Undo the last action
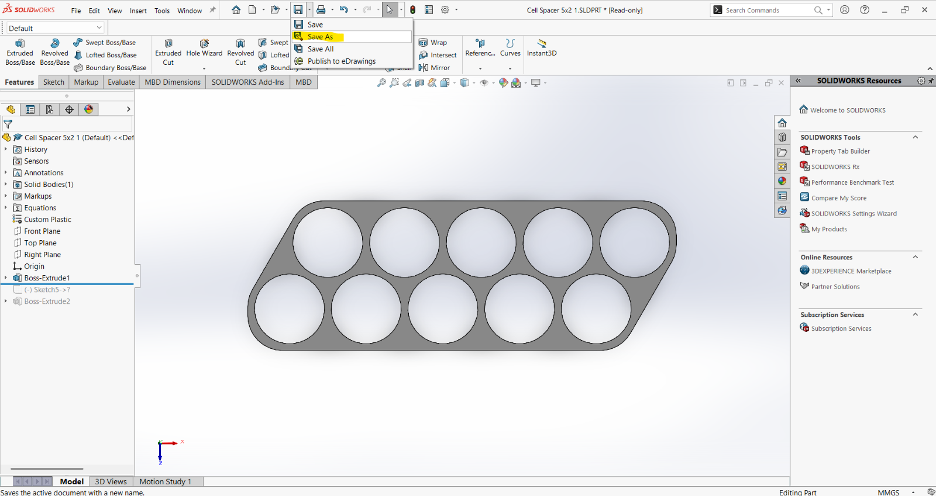This screenshot has width=936, height=496. (x=344, y=10)
